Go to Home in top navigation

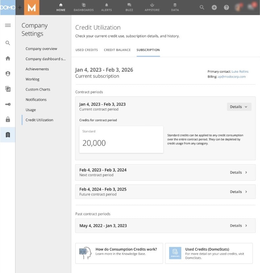[61, 8]
